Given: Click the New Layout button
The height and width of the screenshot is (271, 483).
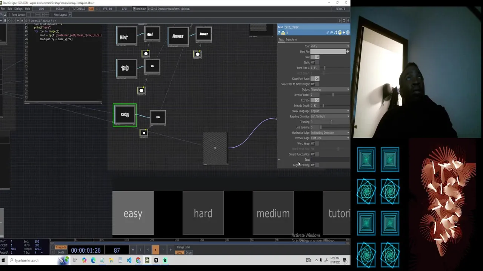Looking at the screenshot, I should pyautogui.click(x=60, y=15).
